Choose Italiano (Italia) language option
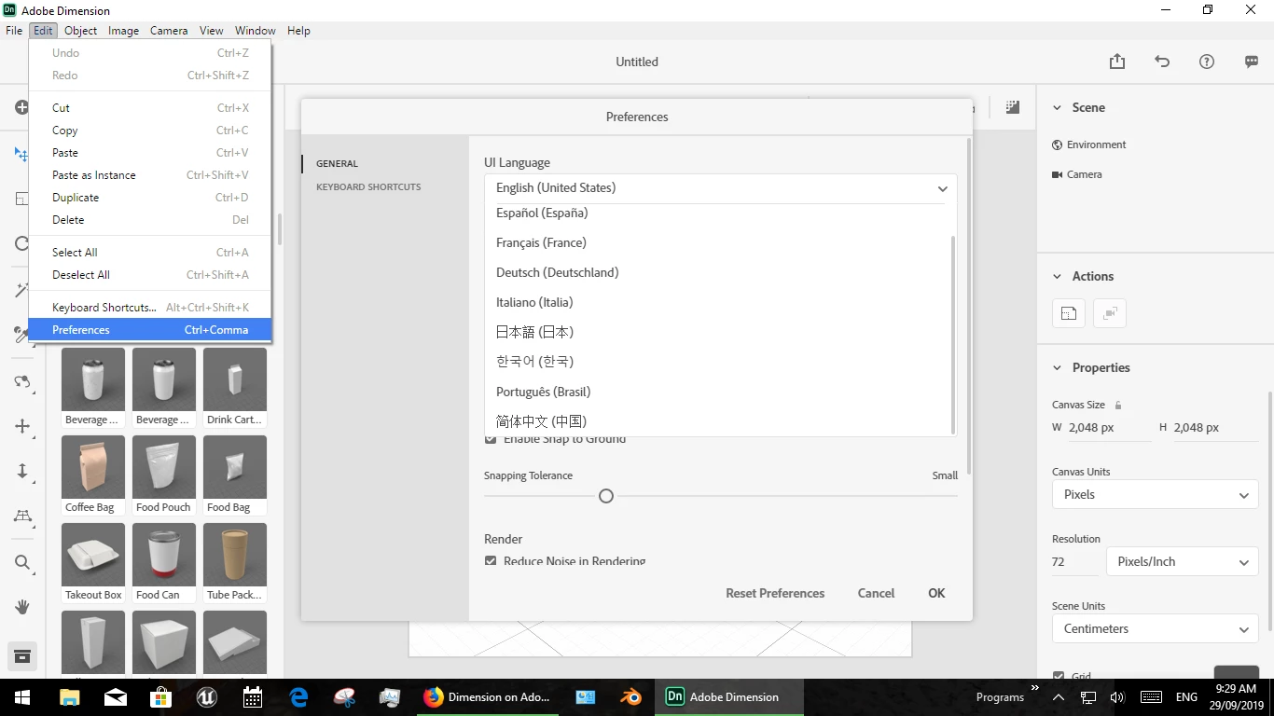 tap(534, 302)
